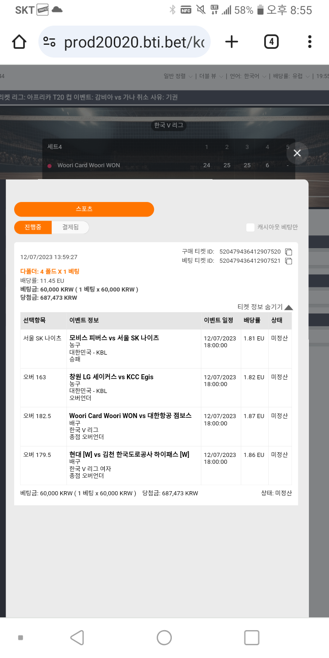Click purchase ticket ID number 520479436412907520
Screen dimensions: 329x658
pos(250,252)
